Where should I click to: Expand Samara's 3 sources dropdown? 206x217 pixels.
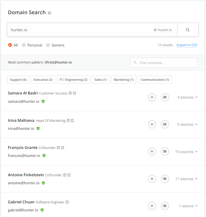point(187,97)
